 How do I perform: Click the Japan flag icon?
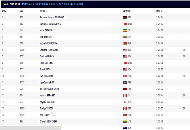click(x=125, y=102)
